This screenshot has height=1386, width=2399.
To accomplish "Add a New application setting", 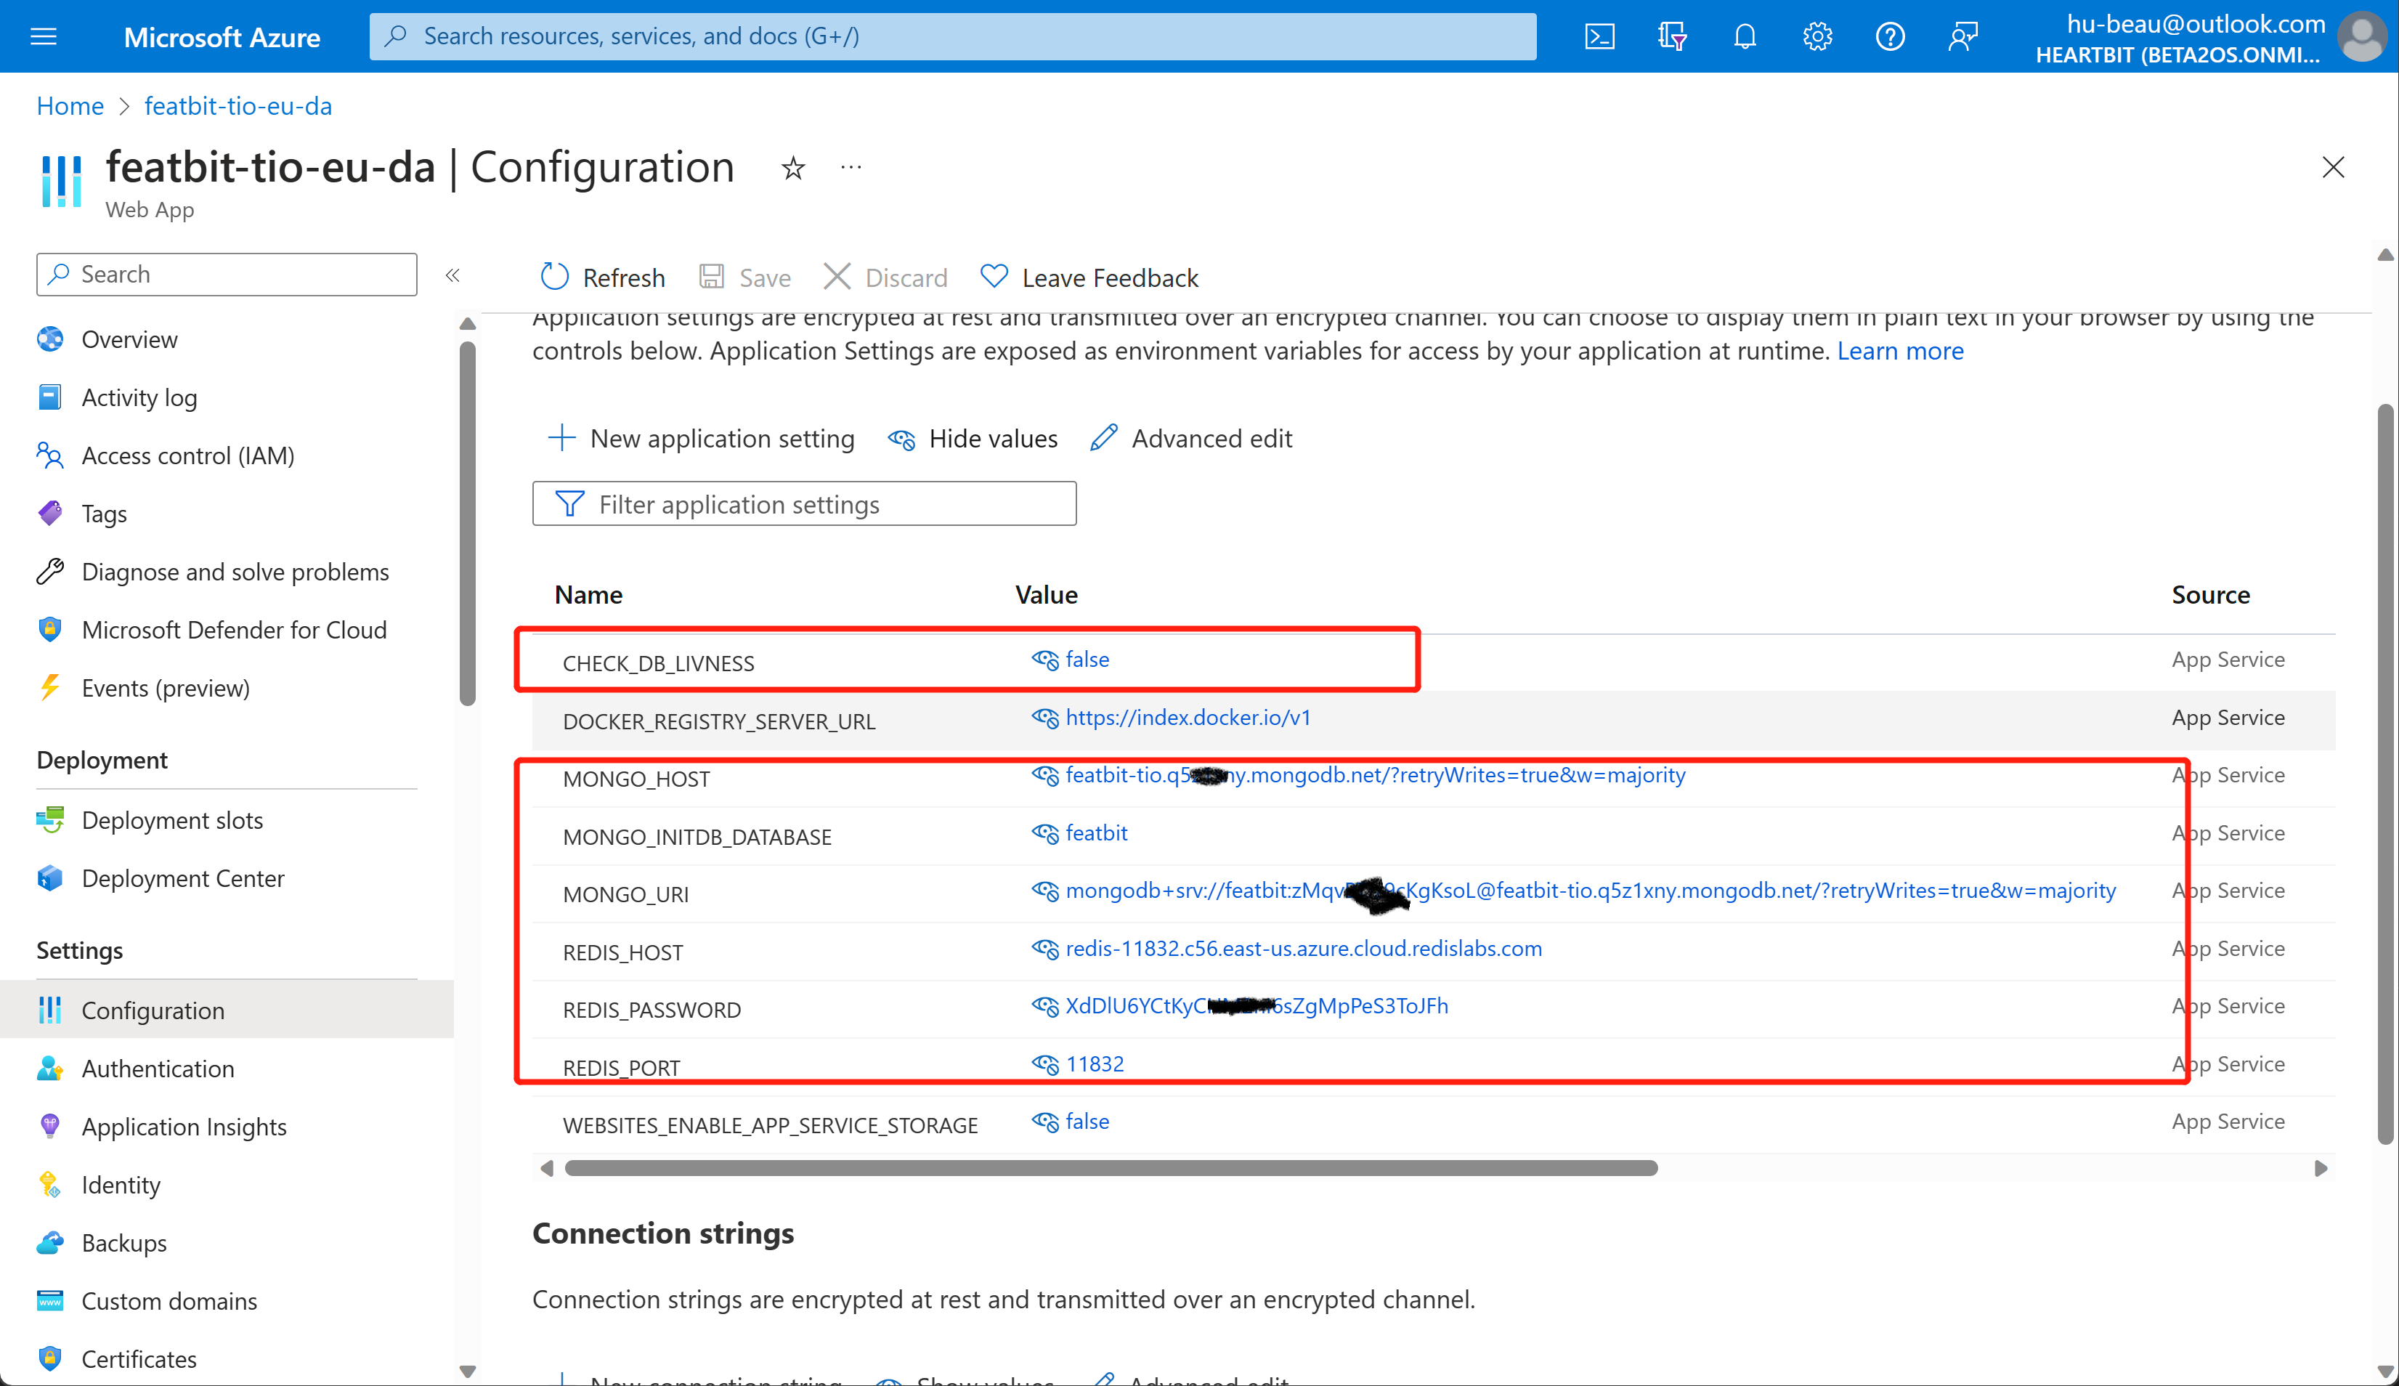I will 702,438.
